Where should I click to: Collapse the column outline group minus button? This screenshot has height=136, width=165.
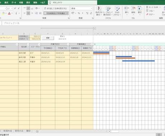[95, 28]
